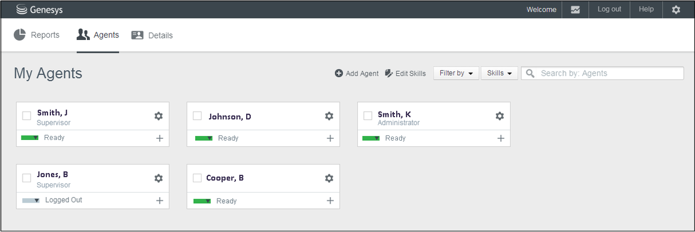The image size is (695, 232).
Task: Open the dashboard chart icon in header
Action: tap(575, 10)
